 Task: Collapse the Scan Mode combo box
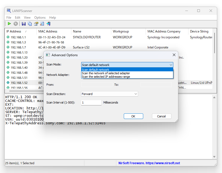[x=171, y=65]
